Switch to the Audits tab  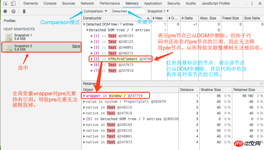[x=191, y=3]
